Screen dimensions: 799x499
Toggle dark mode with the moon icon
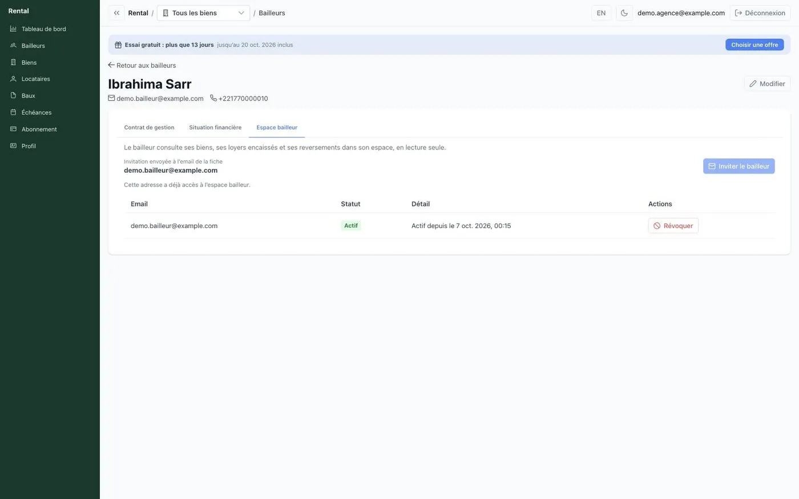pyautogui.click(x=624, y=13)
